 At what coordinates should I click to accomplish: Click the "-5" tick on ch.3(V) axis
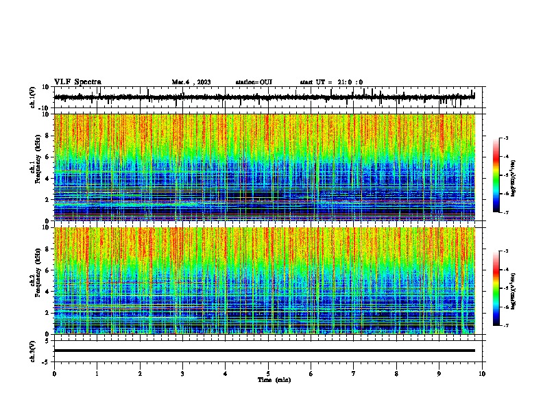click(x=46, y=362)
